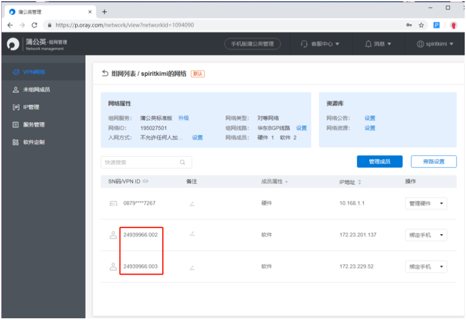Click user icon for 24939966:003
Screen dimensions: 466x320
pos(113,266)
